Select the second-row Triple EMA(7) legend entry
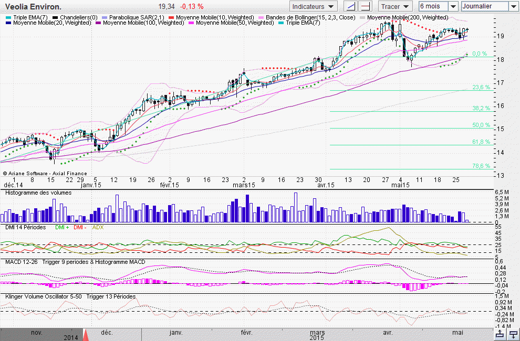 pyautogui.click(x=299, y=23)
